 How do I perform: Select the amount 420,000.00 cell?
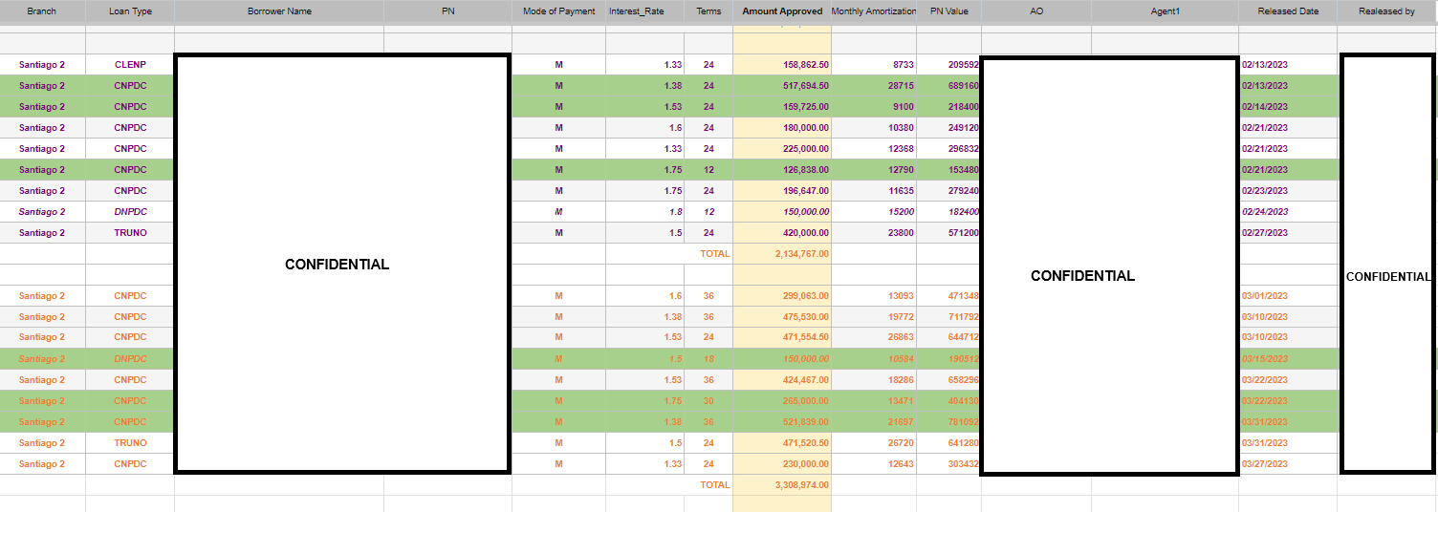(782, 233)
